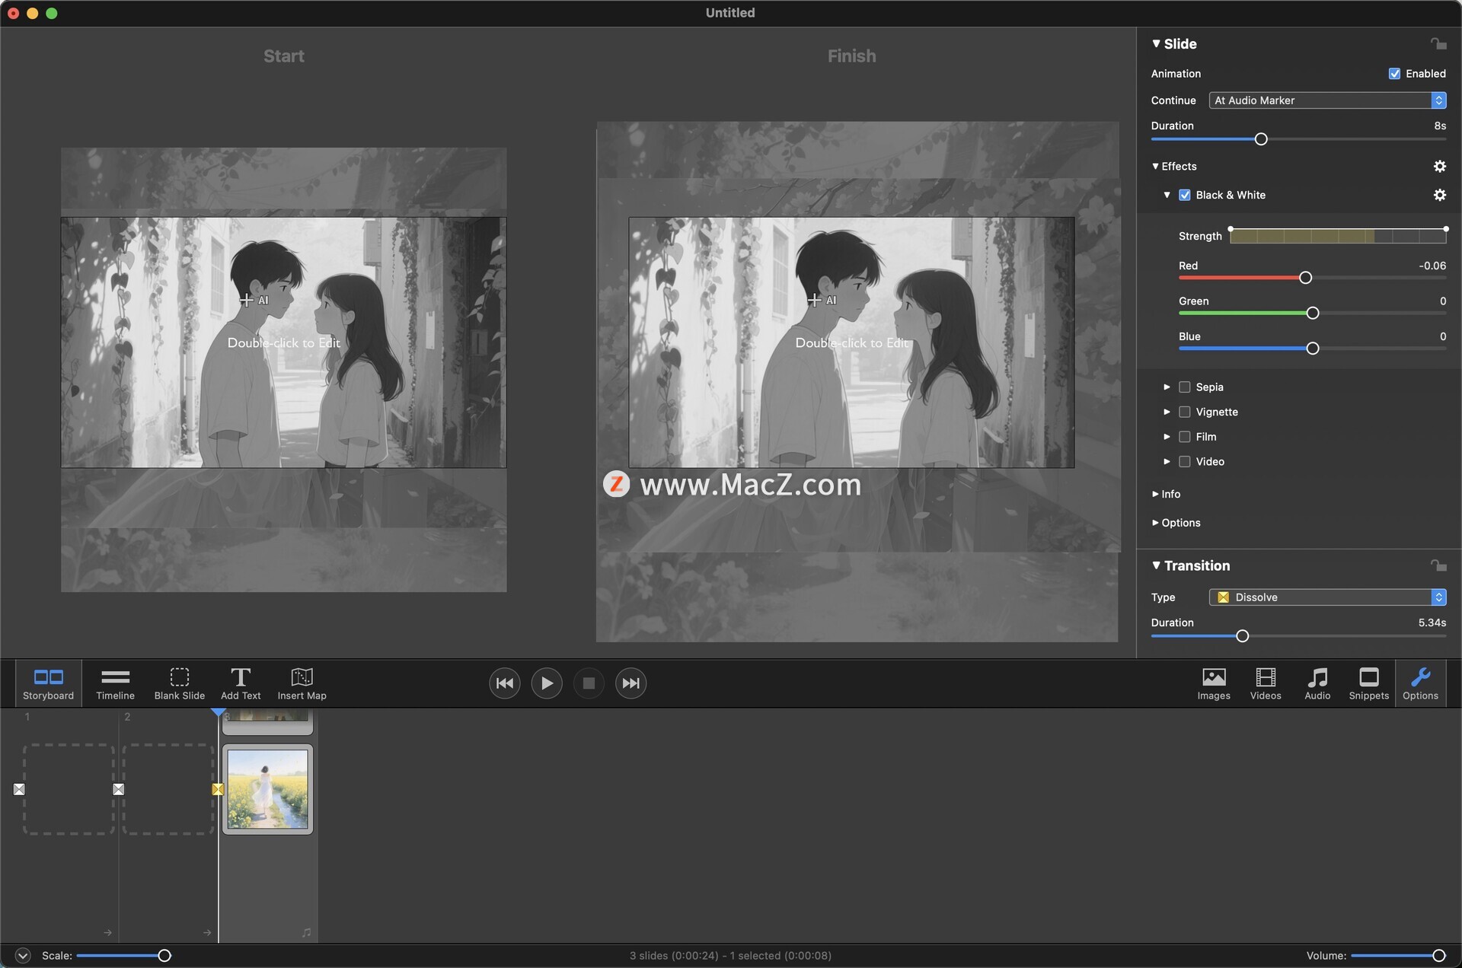Start slideshow playback

click(x=547, y=683)
